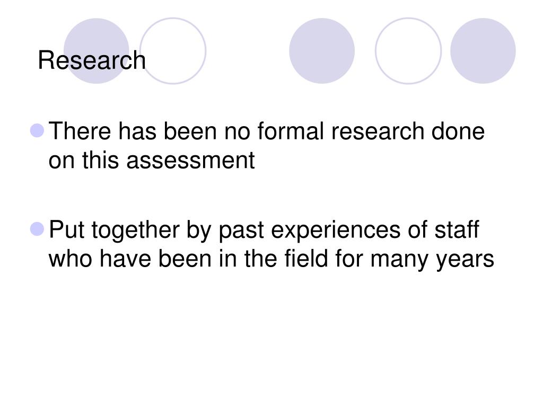Click the text line "on this assessment"

point(152,160)
